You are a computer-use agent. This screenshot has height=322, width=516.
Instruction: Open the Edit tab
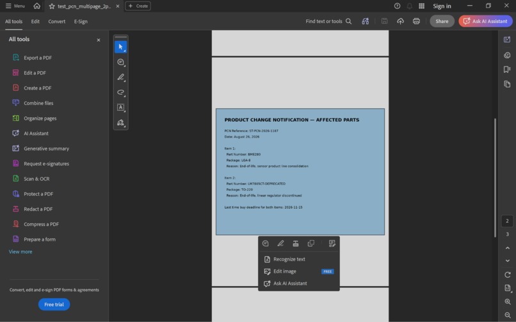pyautogui.click(x=35, y=21)
